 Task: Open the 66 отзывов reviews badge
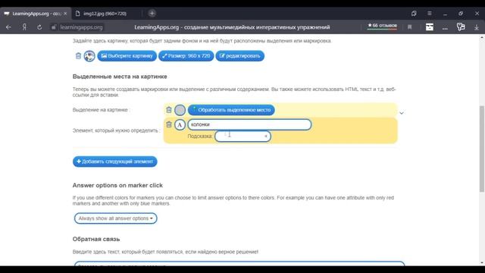(x=382, y=26)
